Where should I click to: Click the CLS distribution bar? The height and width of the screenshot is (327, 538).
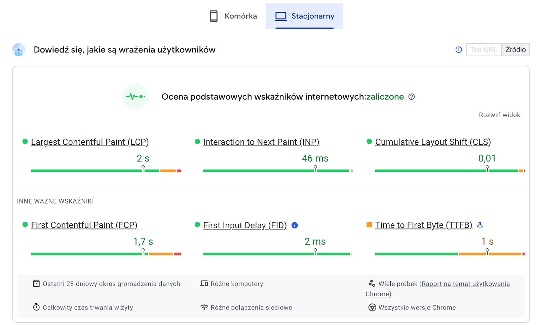[450, 171]
